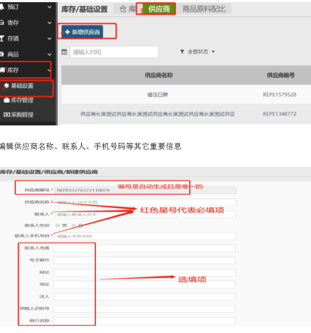This screenshot has height=333, width=311.
Task: Click the wine glass icon beside 存酒
Action: click(x=2, y=38)
